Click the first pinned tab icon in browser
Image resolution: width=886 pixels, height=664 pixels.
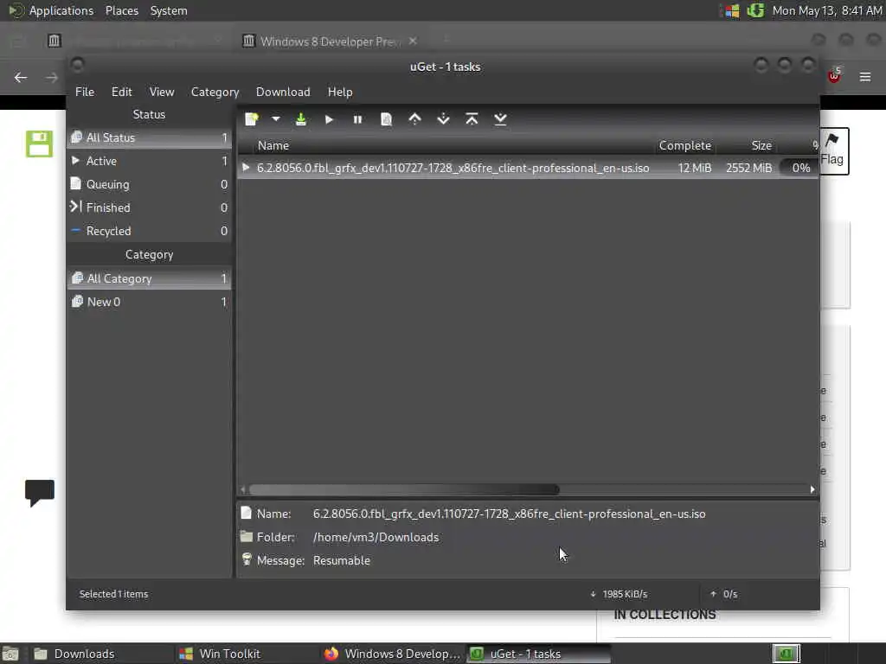[55, 41]
